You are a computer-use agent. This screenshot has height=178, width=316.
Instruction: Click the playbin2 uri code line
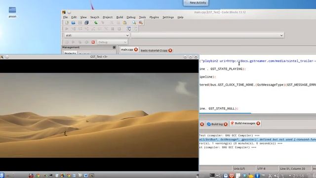pyautogui.click(x=258, y=61)
